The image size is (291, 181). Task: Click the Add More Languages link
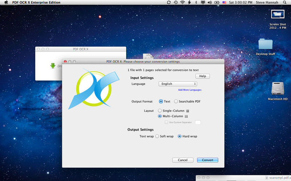(x=190, y=90)
